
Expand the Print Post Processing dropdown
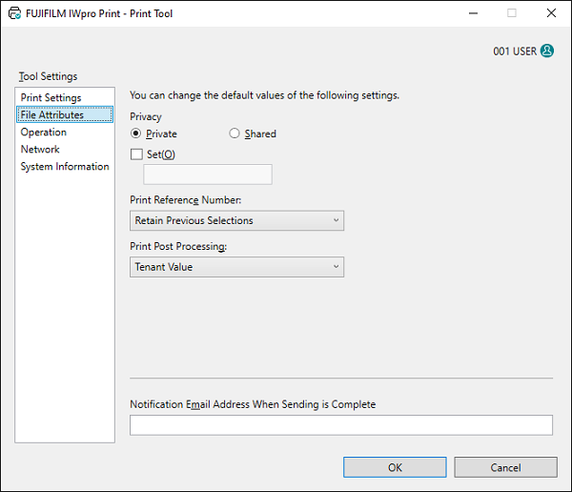pyautogui.click(x=236, y=267)
